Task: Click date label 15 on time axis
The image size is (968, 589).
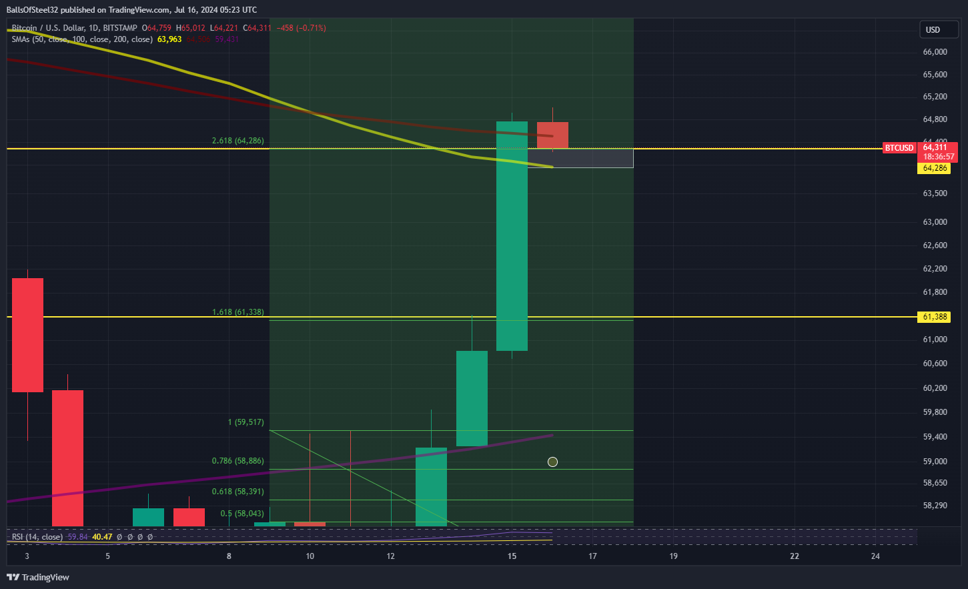Action: click(512, 556)
